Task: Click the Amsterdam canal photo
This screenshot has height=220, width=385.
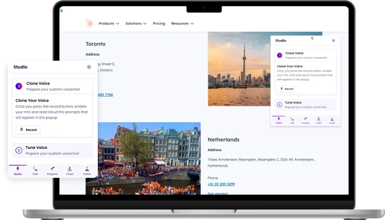Action: click(149, 158)
